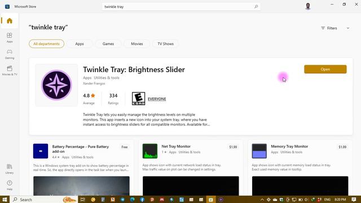The height and width of the screenshot is (203, 361).
Task: Click the Battery Percentage app icon
Action: [41, 151]
